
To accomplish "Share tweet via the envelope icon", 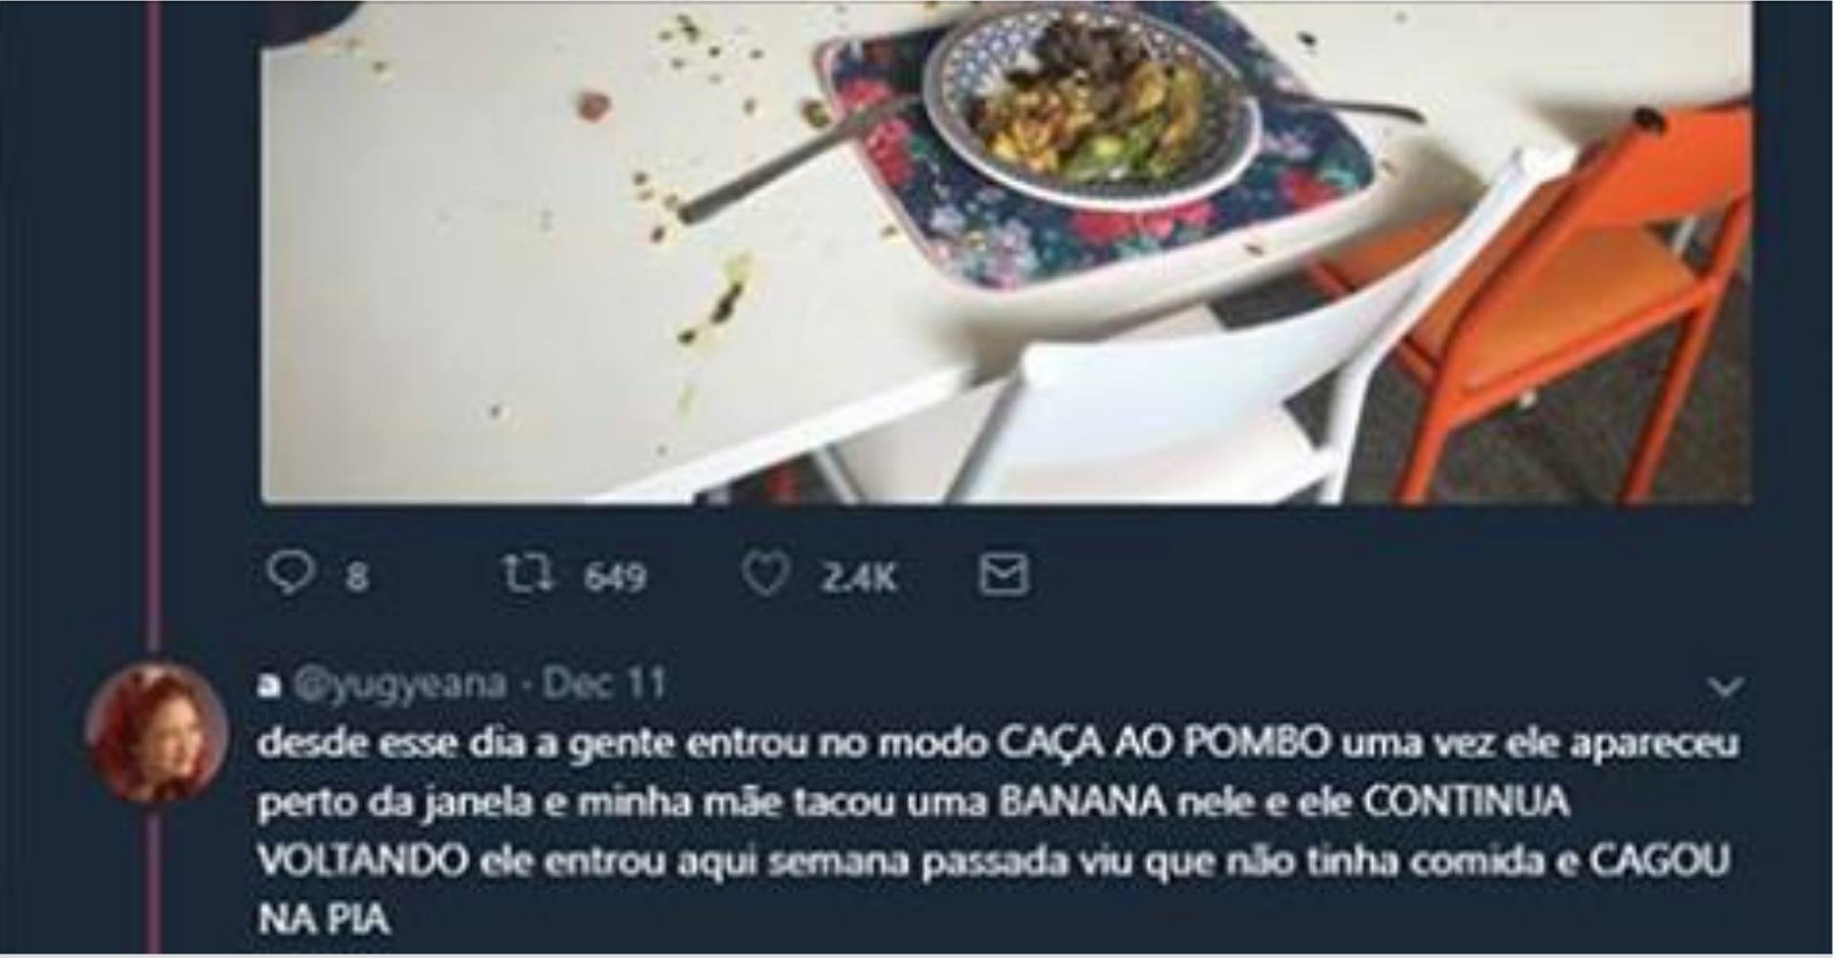I will coord(1003,575).
